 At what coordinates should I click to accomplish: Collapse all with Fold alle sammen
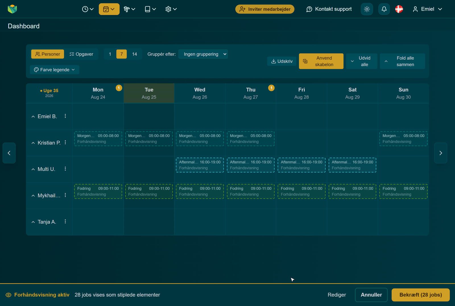[x=402, y=61]
